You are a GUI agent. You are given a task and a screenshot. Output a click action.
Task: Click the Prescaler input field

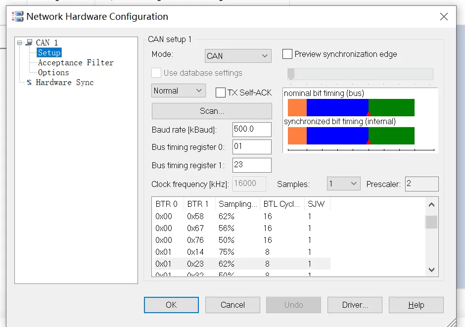421,184
